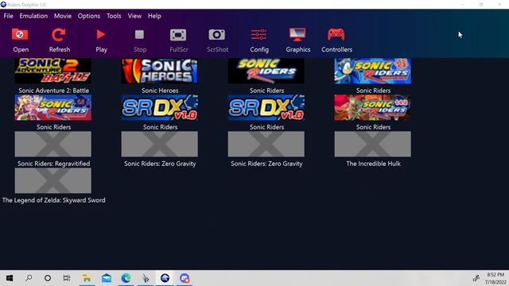
Task: Click 'The Incredible Hulk' title text
Action: 373,164
